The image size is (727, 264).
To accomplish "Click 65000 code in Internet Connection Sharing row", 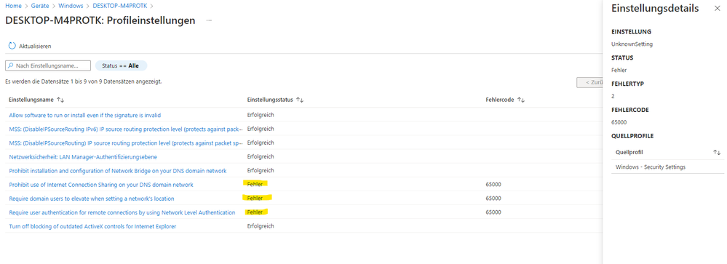I will pyautogui.click(x=493, y=184).
